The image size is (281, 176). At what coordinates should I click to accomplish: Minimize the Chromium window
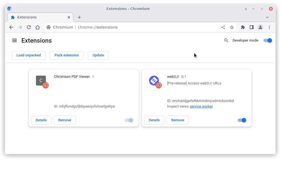click(253, 9)
